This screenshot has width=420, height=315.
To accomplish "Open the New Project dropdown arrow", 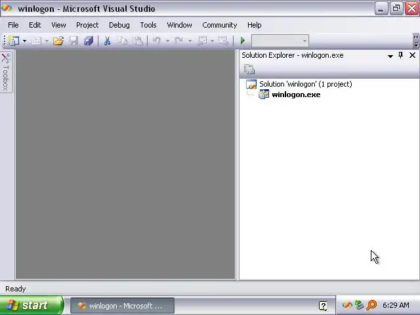I will 24,41.
